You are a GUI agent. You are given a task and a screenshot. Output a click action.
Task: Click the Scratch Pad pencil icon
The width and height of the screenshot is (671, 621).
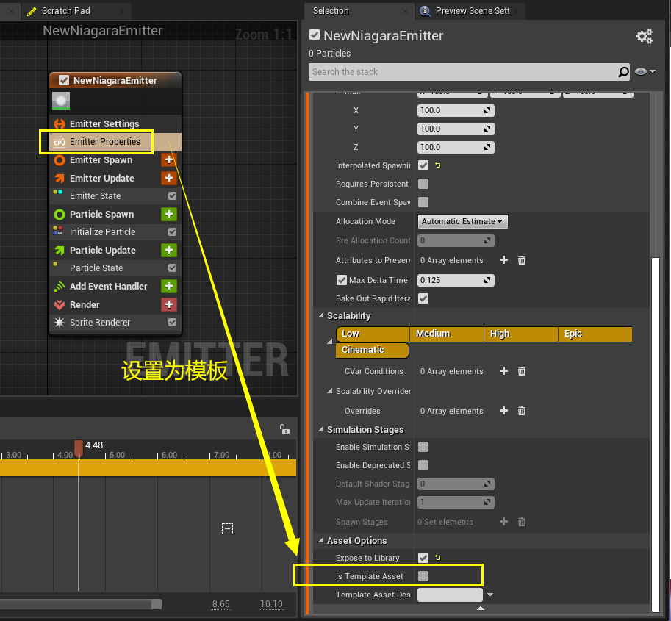pos(32,11)
